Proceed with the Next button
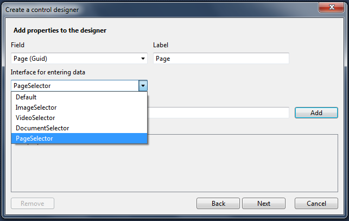Viewport: 349px width, 221px height. pyautogui.click(x=264, y=204)
